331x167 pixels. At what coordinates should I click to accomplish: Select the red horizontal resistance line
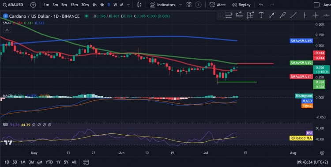(x=256, y=64)
